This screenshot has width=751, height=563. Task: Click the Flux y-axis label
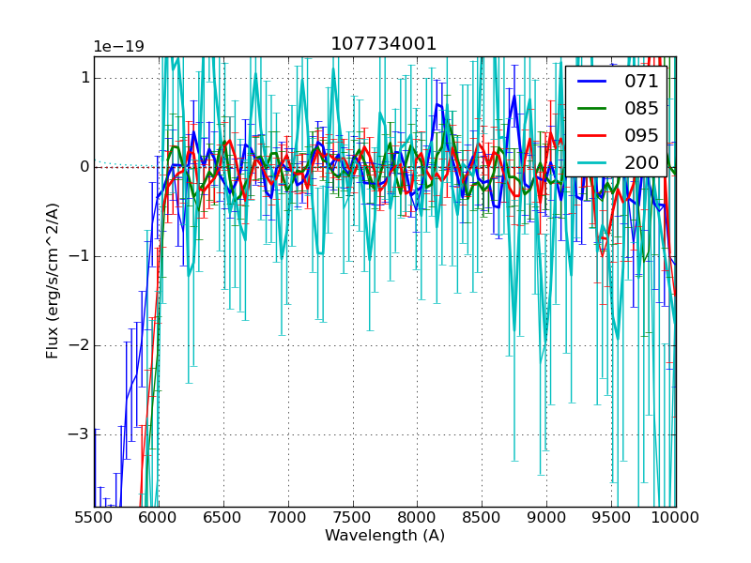[x=54, y=280]
